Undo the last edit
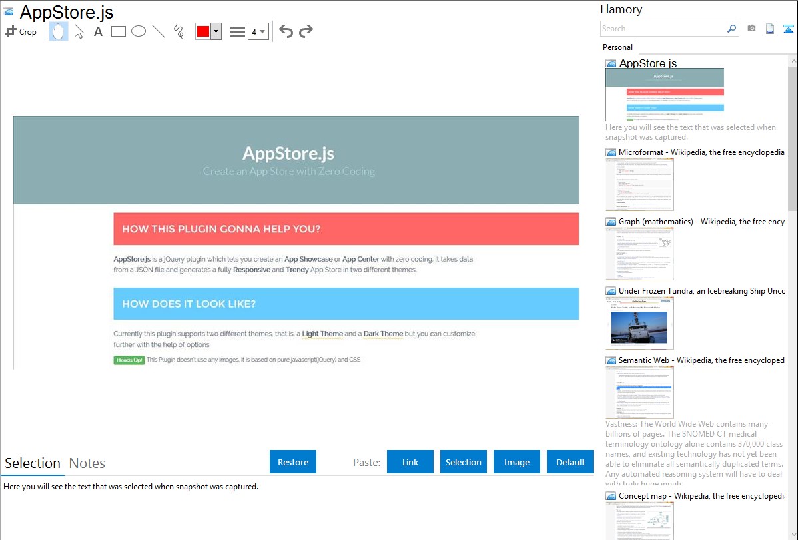The height and width of the screenshot is (540, 798). click(x=286, y=31)
